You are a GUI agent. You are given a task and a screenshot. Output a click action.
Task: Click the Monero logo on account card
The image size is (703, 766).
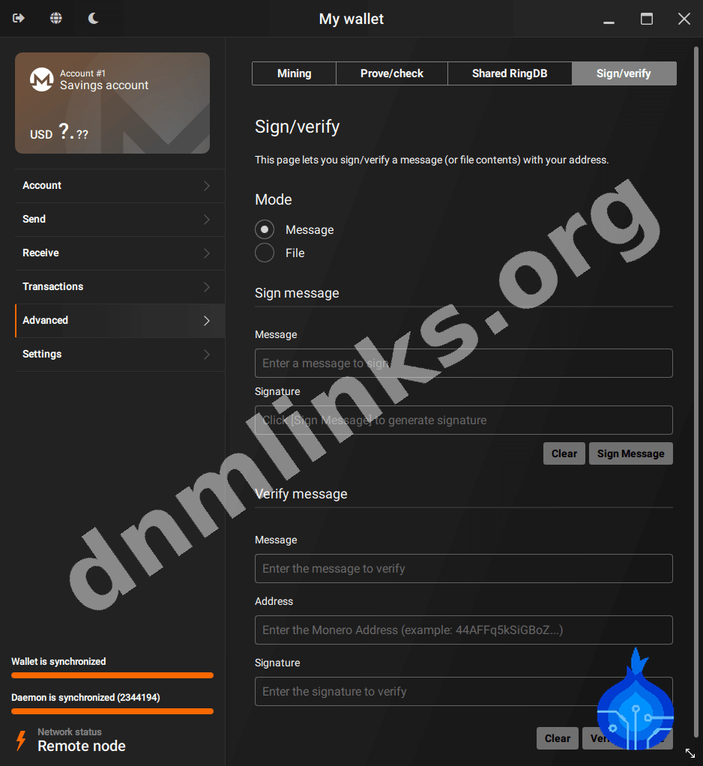[41, 79]
